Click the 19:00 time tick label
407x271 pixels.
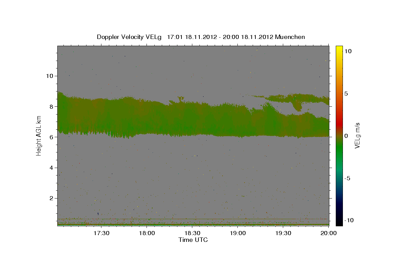click(x=238, y=233)
